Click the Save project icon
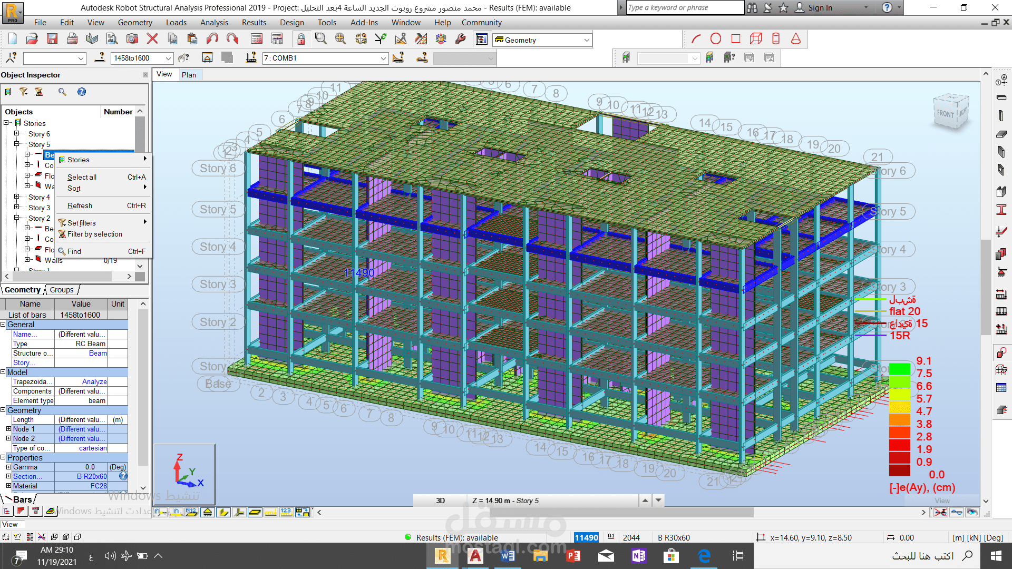The height and width of the screenshot is (569, 1012). point(52,39)
